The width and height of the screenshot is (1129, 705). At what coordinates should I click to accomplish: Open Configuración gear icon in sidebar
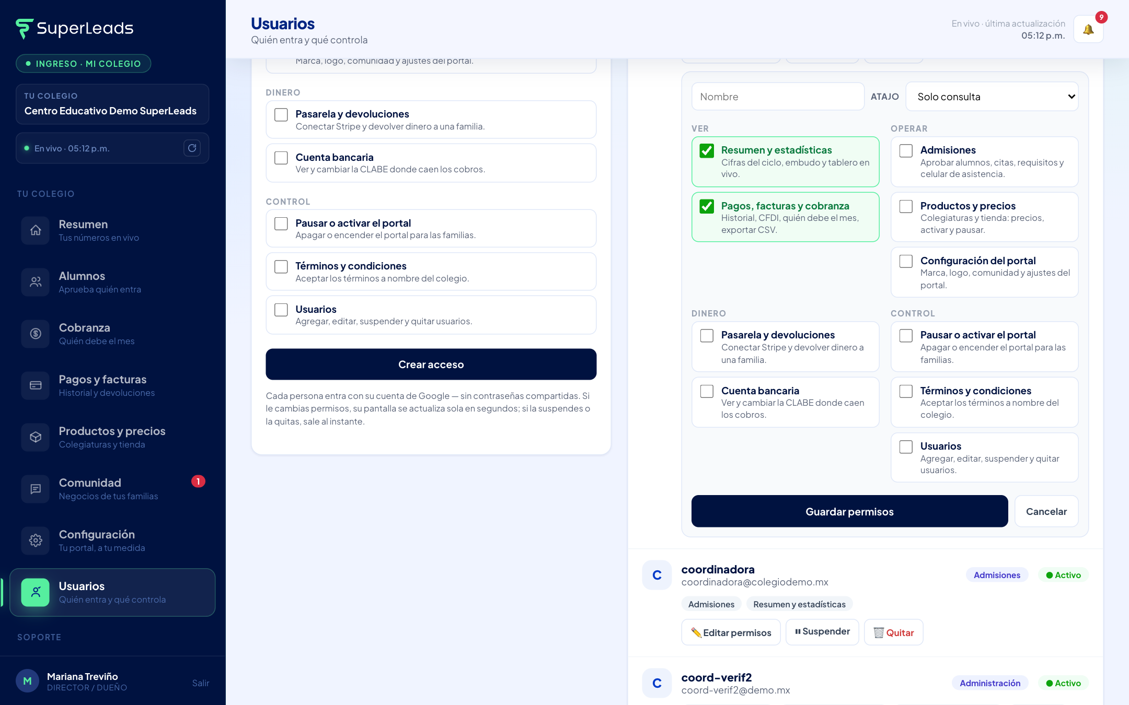[36, 540]
